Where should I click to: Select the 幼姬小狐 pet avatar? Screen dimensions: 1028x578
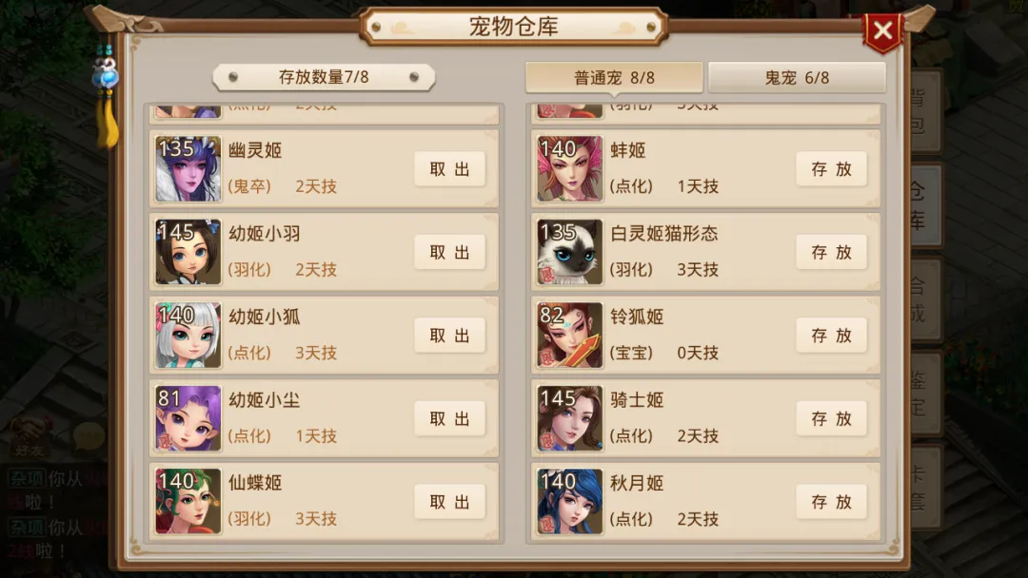coord(188,336)
